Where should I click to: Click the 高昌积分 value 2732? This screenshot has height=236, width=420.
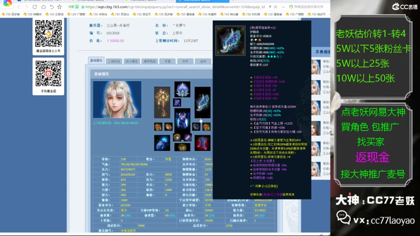229,226
